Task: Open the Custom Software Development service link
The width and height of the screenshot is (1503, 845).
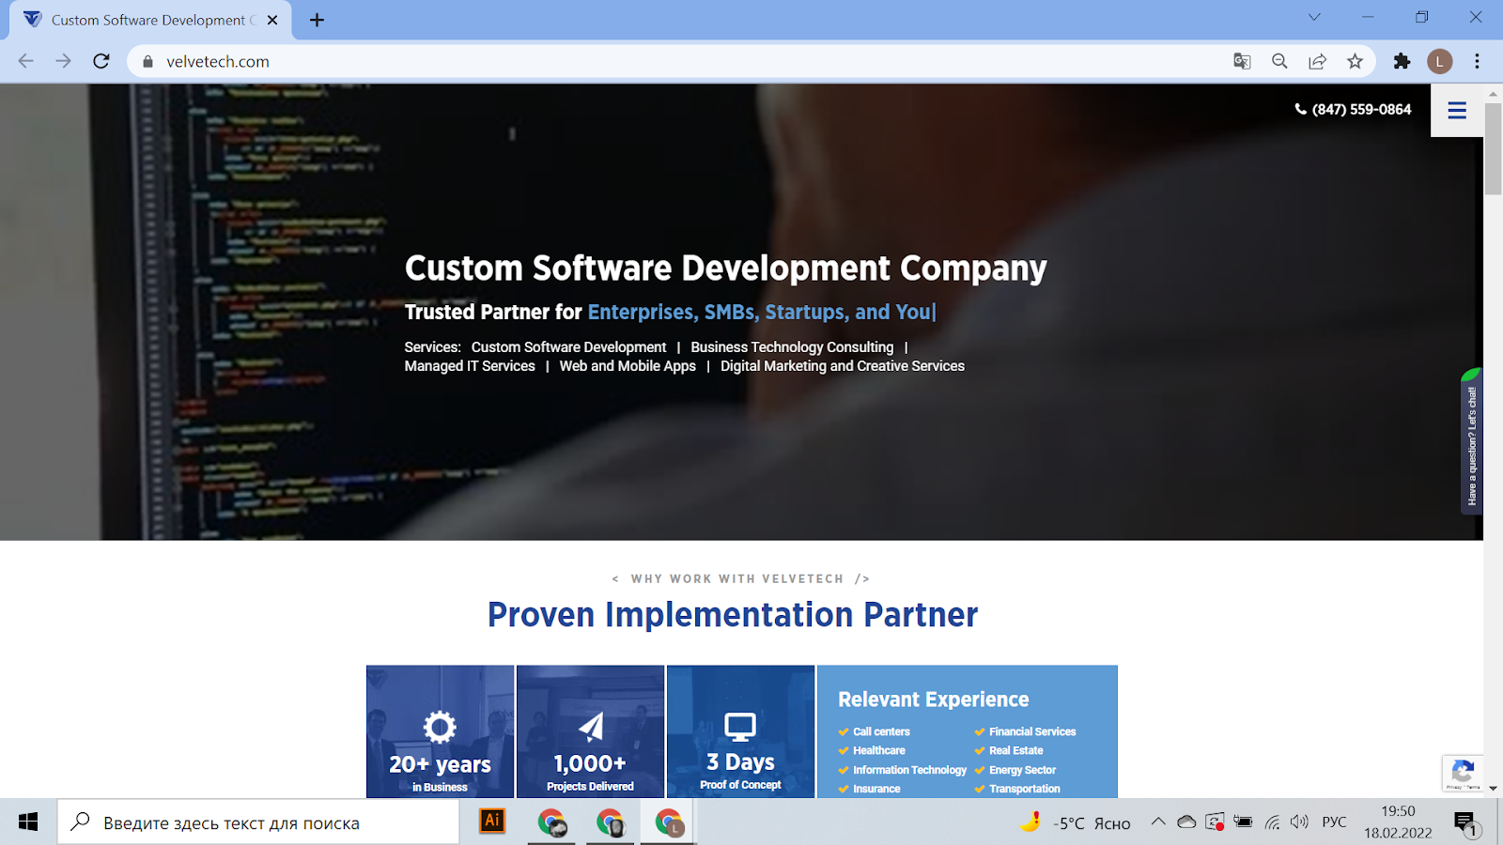Action: click(568, 347)
